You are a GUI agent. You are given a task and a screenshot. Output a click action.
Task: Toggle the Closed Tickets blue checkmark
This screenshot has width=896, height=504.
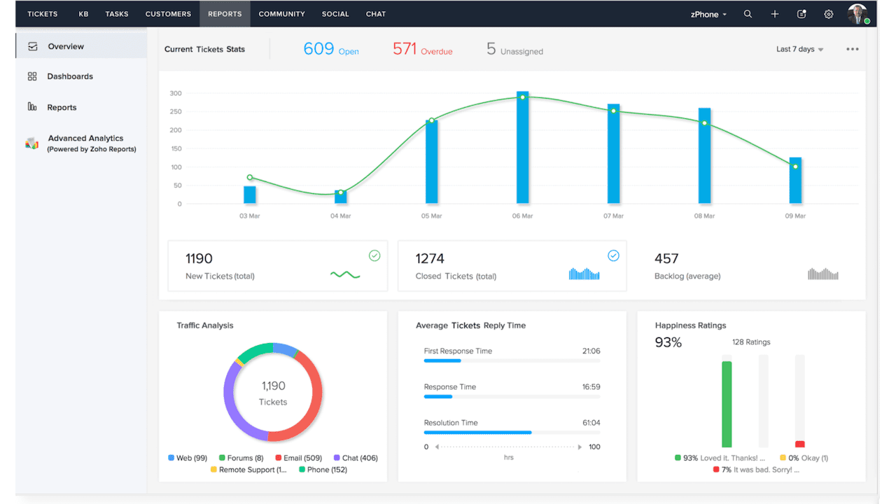click(613, 256)
